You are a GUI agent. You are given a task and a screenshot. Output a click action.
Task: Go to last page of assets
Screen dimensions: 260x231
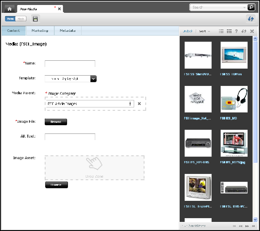[x=253, y=226]
